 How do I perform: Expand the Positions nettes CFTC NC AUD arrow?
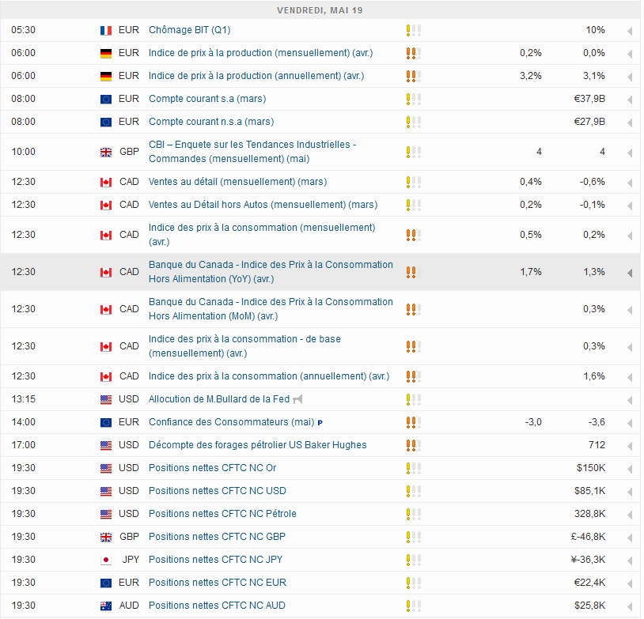click(x=630, y=606)
